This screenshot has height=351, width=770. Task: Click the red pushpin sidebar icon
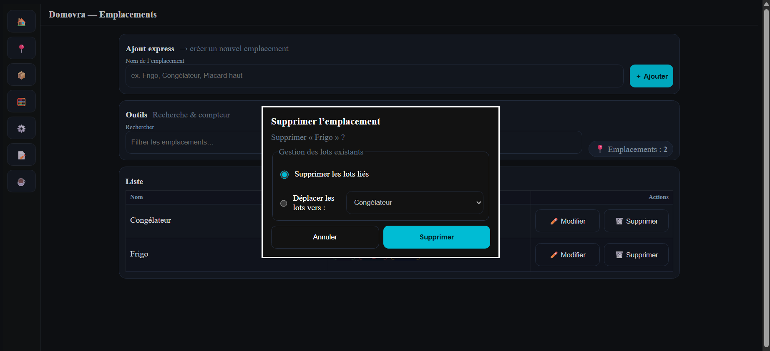click(21, 48)
